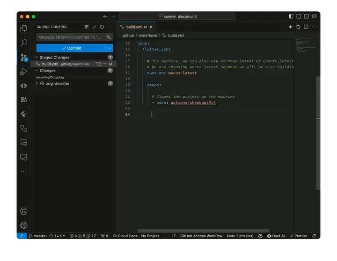Click the flutter_job: line
337x261 pixels.
(156, 49)
